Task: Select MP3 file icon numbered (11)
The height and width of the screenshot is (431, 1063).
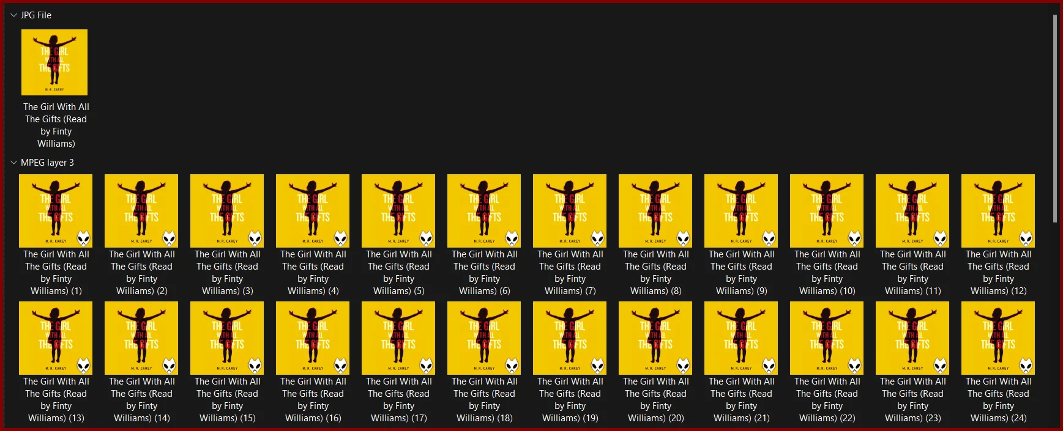Action: (912, 211)
